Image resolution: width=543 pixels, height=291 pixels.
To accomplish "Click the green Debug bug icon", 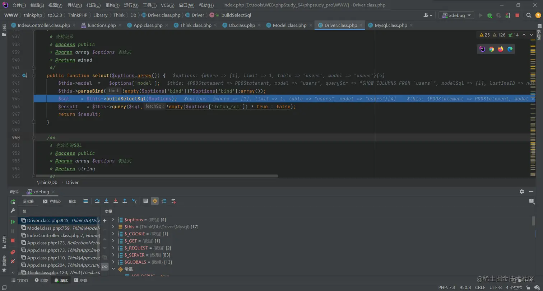I will tap(489, 15).
